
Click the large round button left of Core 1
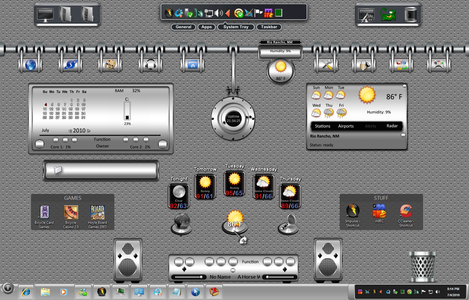point(40,144)
